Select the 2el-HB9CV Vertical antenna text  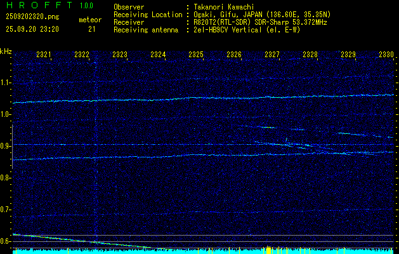247,30
